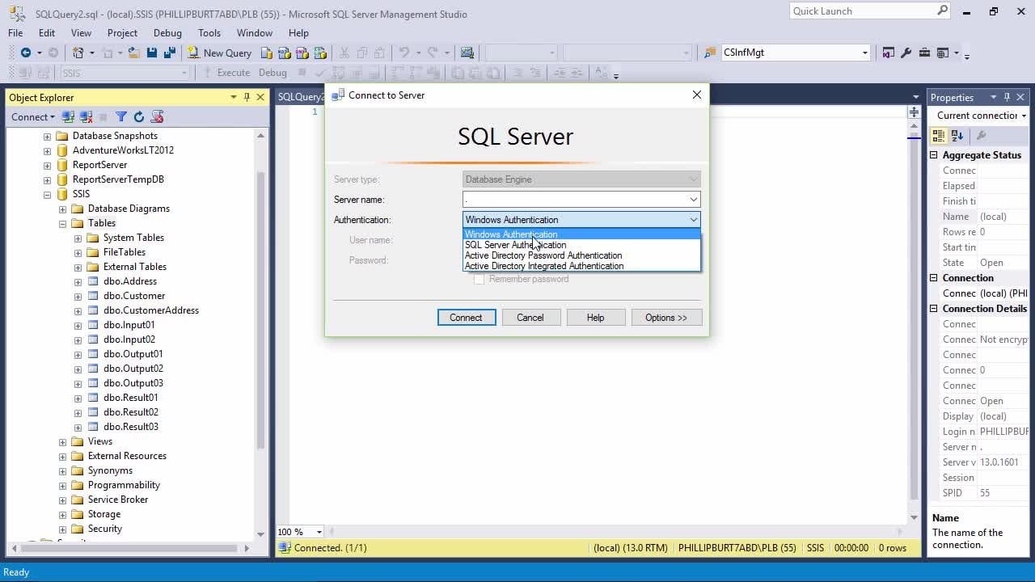Screen dimensions: 1035x582
Task: Choose Active Directory Integrated Authentication
Action: tap(543, 266)
